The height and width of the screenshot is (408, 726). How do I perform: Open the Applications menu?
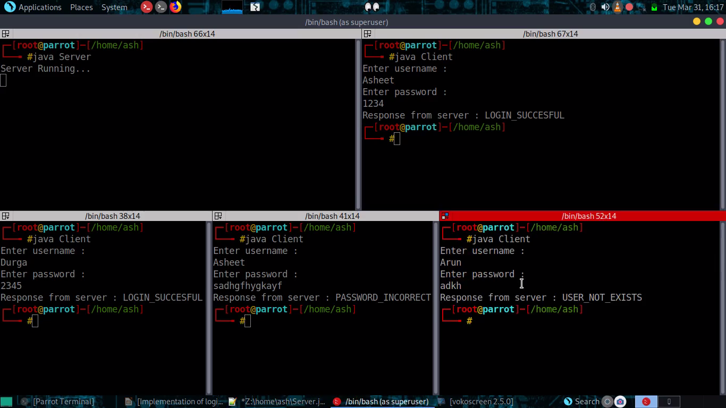coord(34,7)
